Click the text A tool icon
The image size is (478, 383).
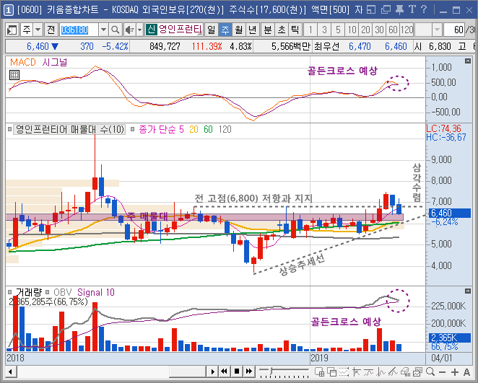(466, 371)
